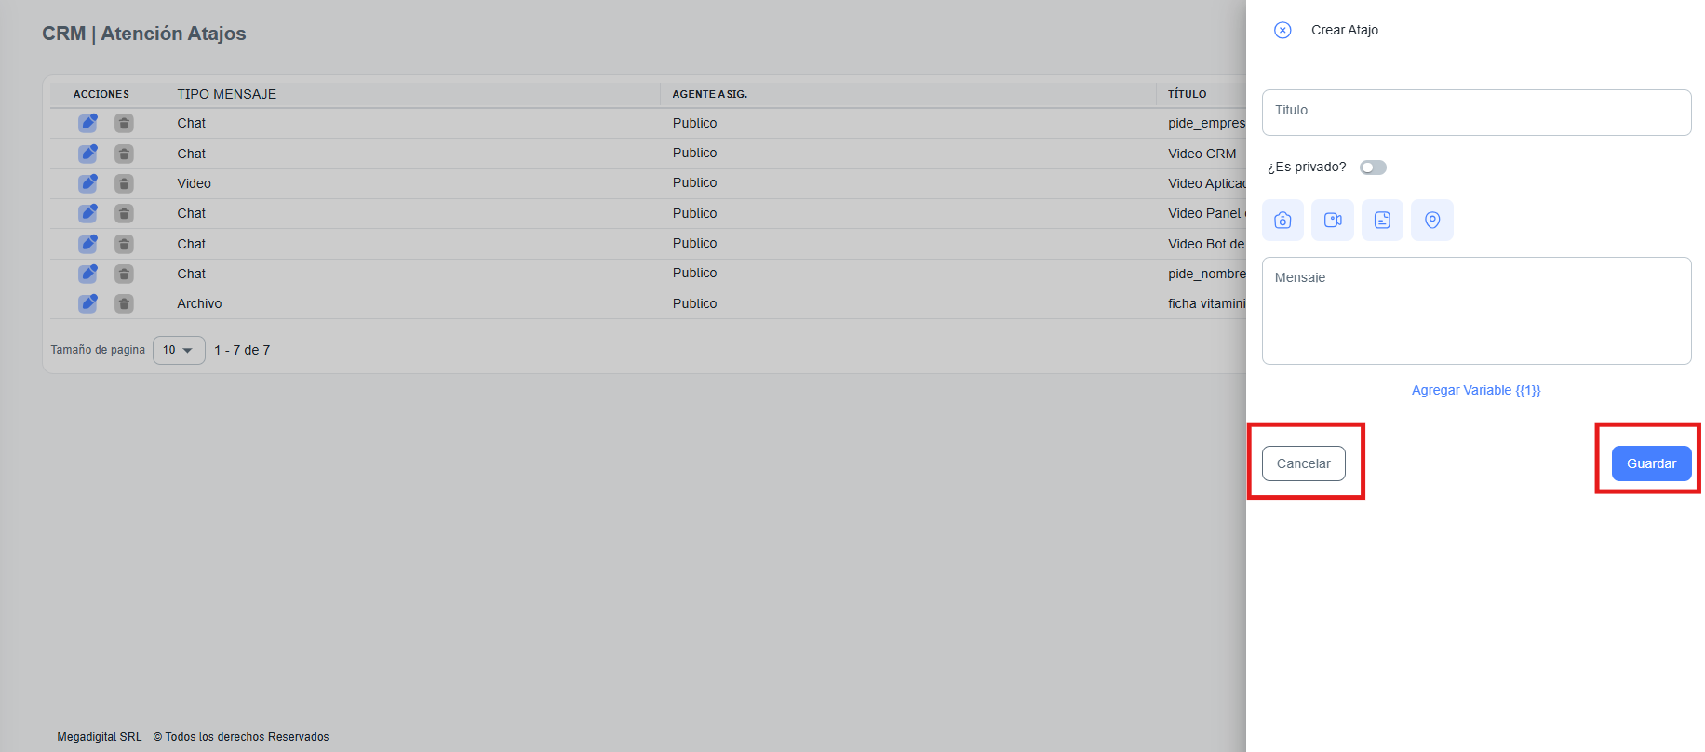This screenshot has height=752, width=1705.
Task: Click the camera image attachment icon
Action: point(1282,221)
